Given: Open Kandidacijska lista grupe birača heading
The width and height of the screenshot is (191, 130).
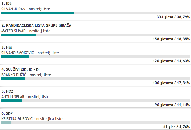Looking at the screenshot, I should click(x=36, y=25).
